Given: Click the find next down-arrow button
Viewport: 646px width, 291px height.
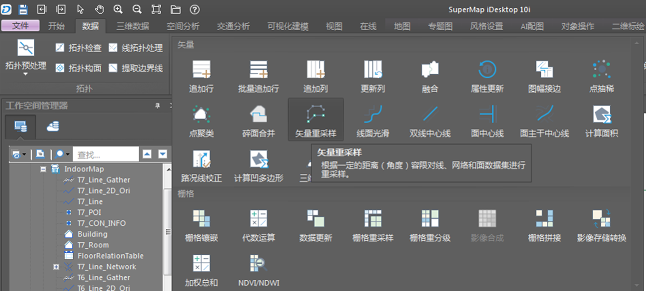Looking at the screenshot, I should [162, 154].
